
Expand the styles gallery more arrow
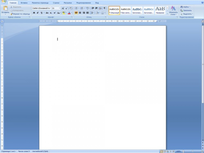(167, 13)
